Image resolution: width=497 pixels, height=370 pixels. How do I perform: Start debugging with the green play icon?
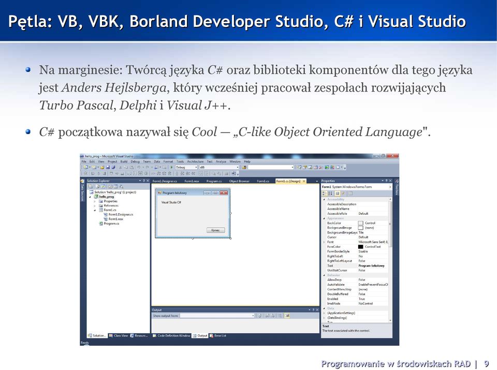pyautogui.click(x=171, y=167)
